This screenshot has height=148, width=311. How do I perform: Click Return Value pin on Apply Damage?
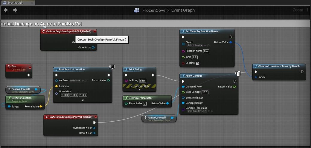(x=234, y=87)
